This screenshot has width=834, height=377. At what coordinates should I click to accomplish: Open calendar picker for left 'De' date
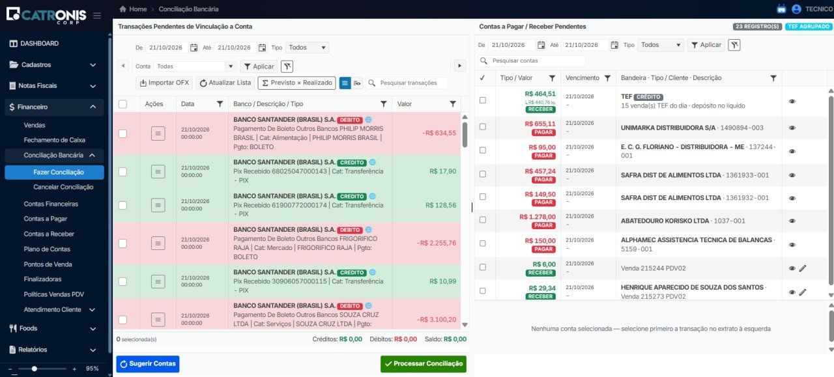(x=194, y=48)
